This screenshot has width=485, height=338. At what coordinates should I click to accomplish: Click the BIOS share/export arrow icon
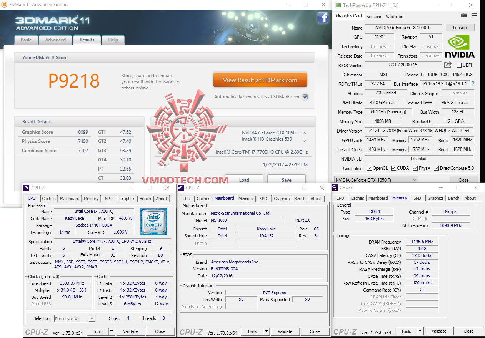click(x=448, y=65)
